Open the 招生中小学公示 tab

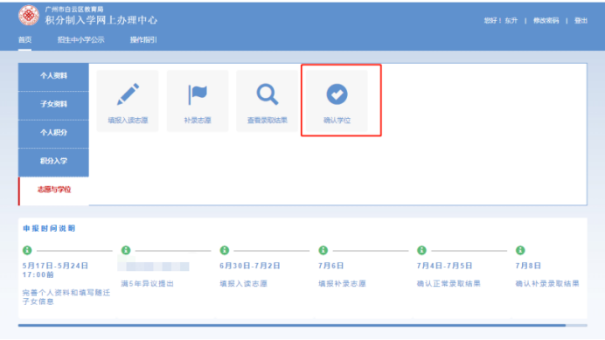coord(81,39)
